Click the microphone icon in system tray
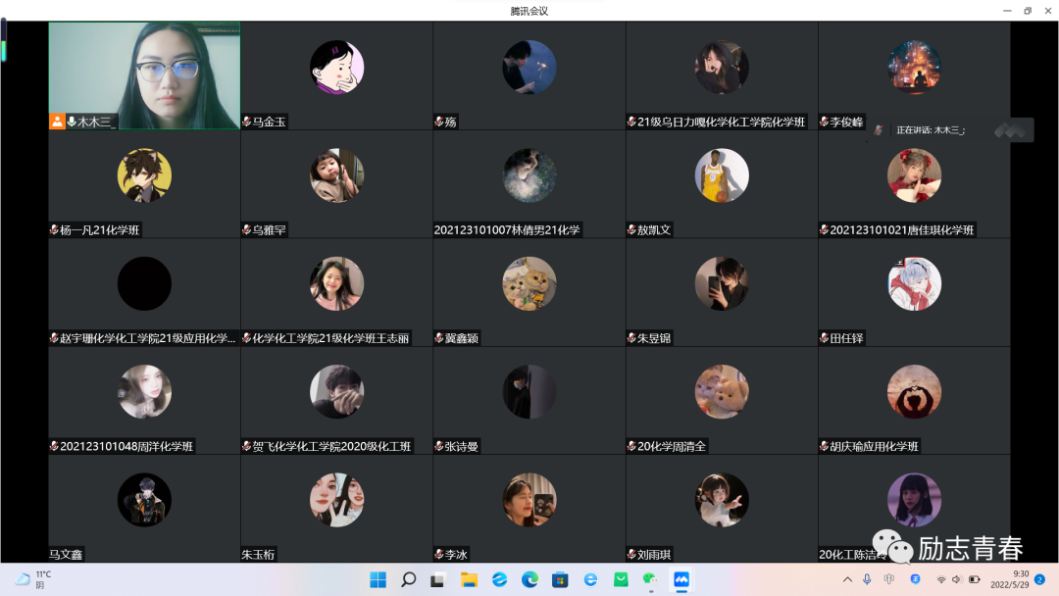This screenshot has width=1059, height=596. tap(867, 579)
